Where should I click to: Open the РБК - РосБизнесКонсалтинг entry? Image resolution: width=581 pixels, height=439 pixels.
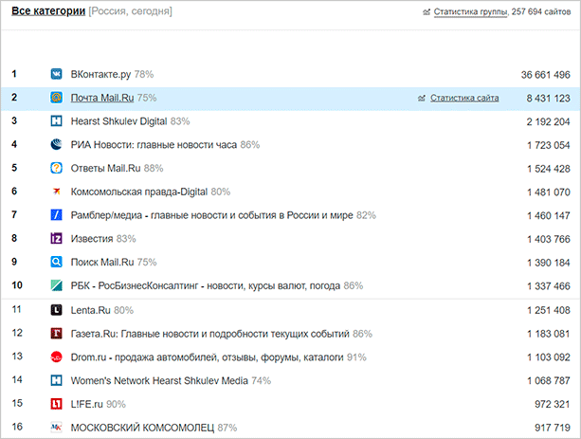(206, 285)
